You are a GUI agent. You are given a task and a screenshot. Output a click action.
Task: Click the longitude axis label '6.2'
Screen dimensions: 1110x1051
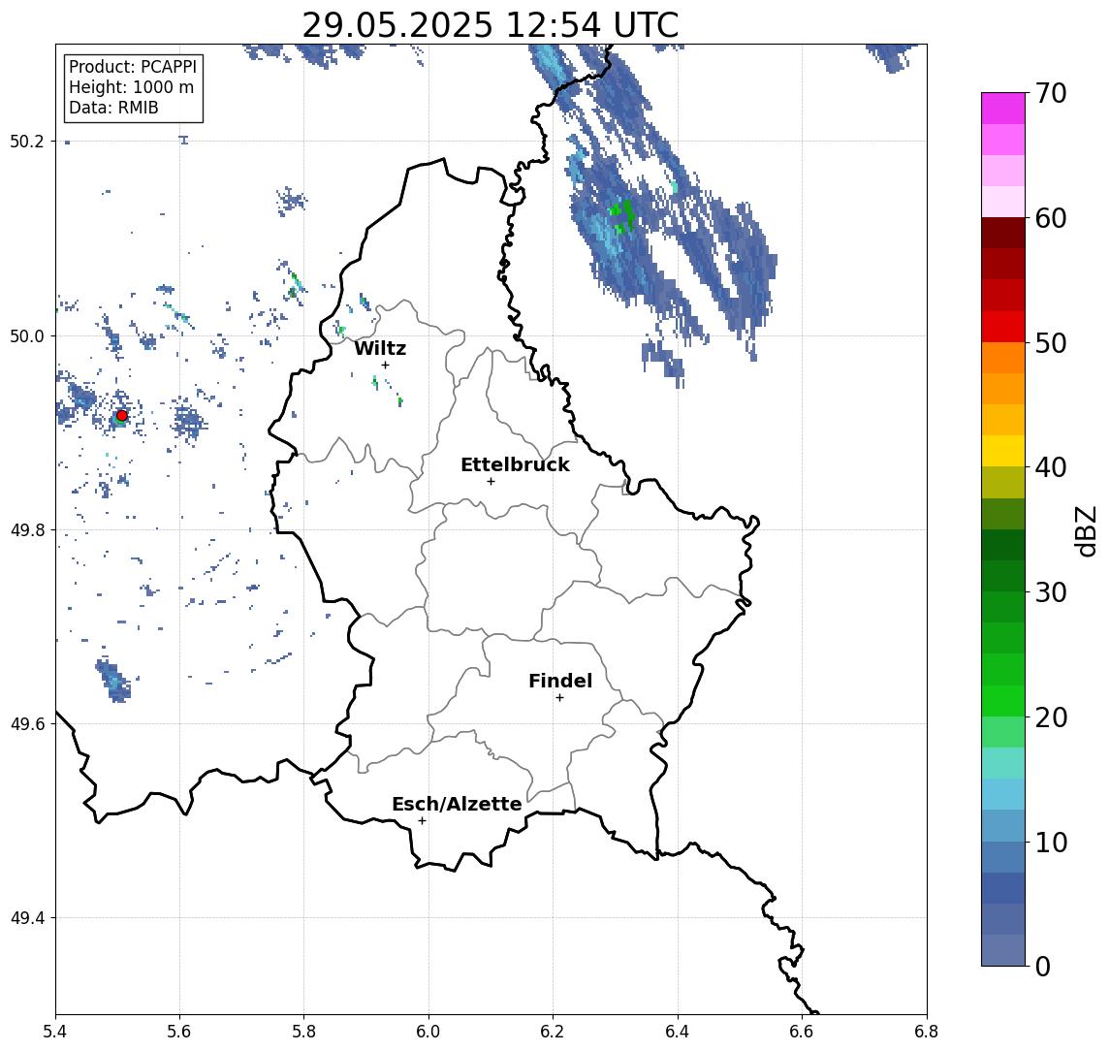[x=553, y=1032]
